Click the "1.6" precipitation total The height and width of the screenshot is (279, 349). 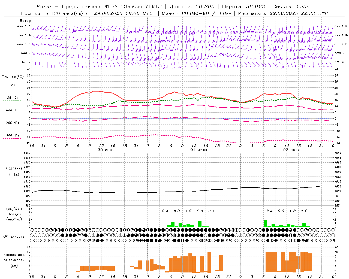[200, 211]
